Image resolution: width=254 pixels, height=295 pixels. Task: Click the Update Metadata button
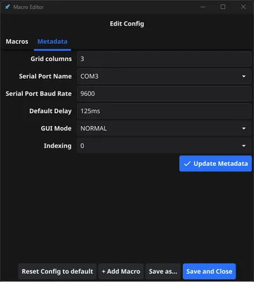point(215,163)
